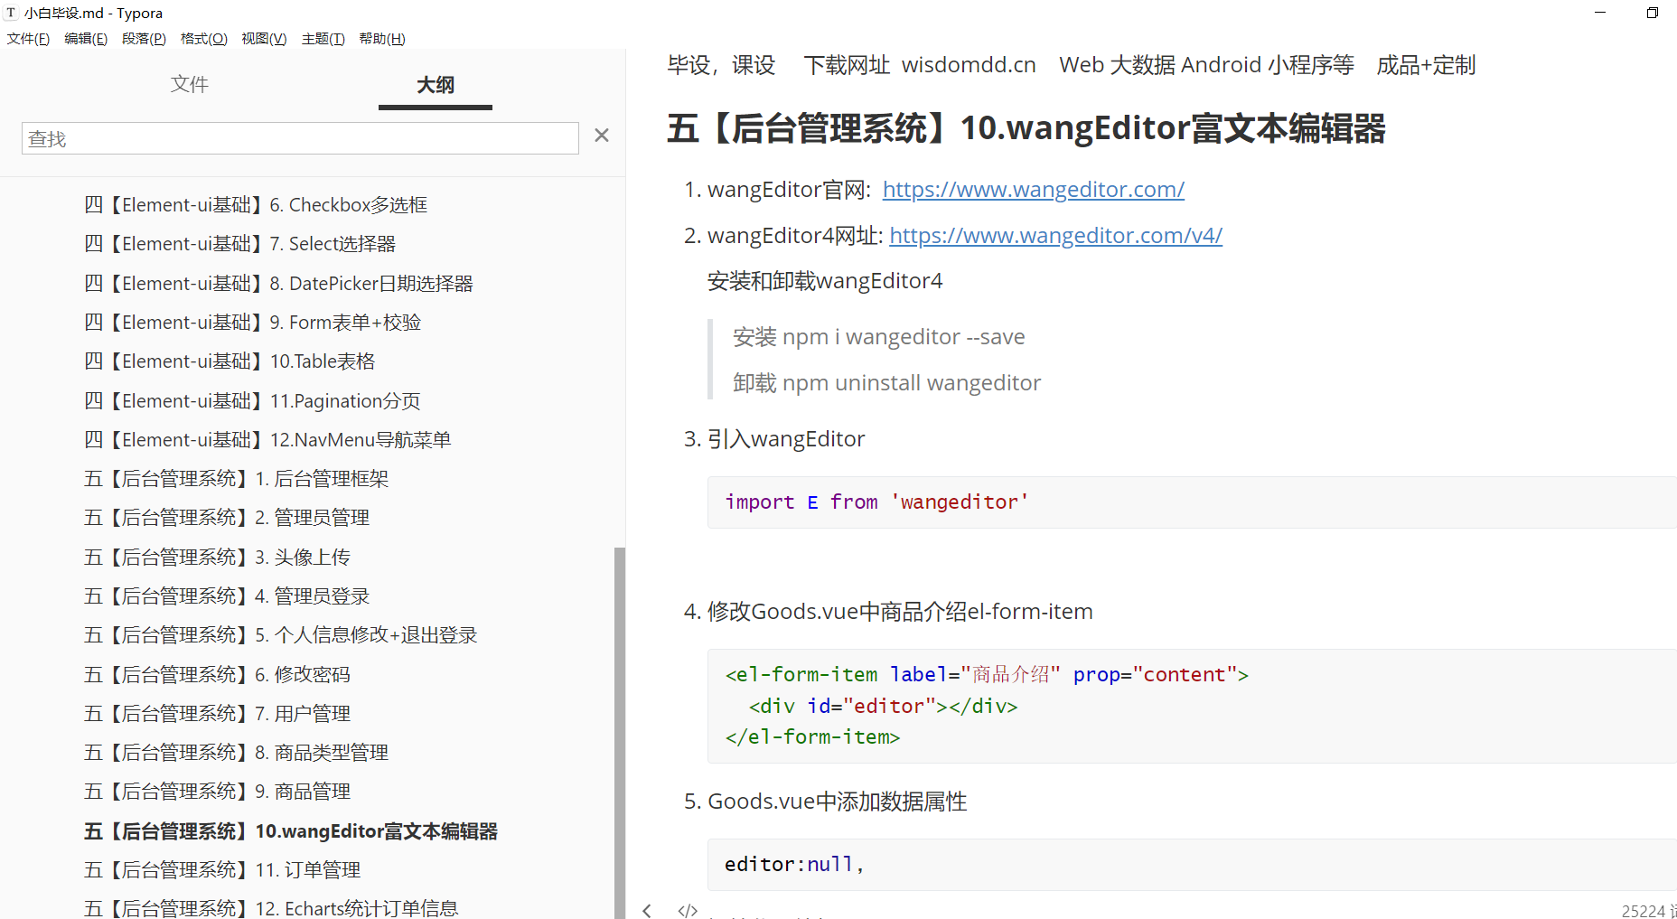The width and height of the screenshot is (1677, 919).
Task: Jump to outline item 2. 管理员管理
Action: tap(227, 518)
